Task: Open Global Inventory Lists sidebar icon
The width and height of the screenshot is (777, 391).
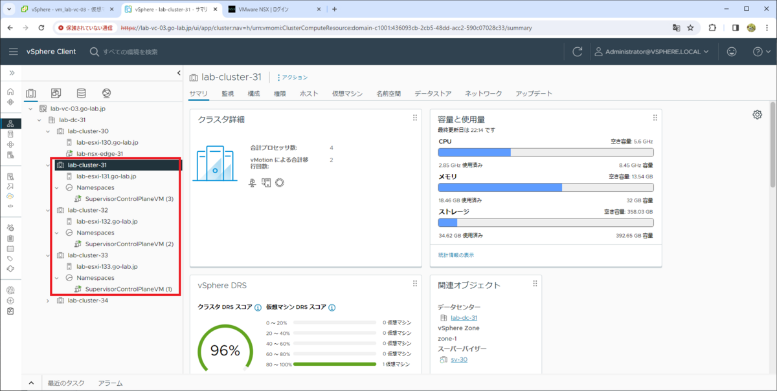Action: tap(10, 155)
